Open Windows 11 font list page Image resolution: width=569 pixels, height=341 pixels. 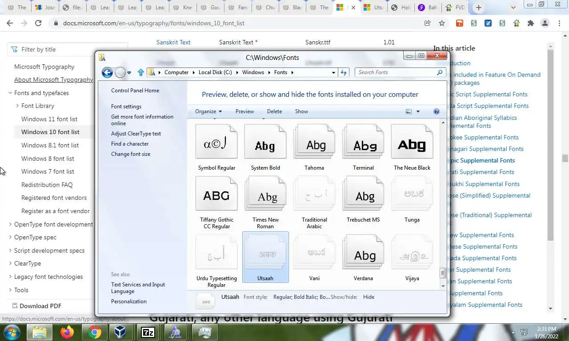[x=49, y=119]
